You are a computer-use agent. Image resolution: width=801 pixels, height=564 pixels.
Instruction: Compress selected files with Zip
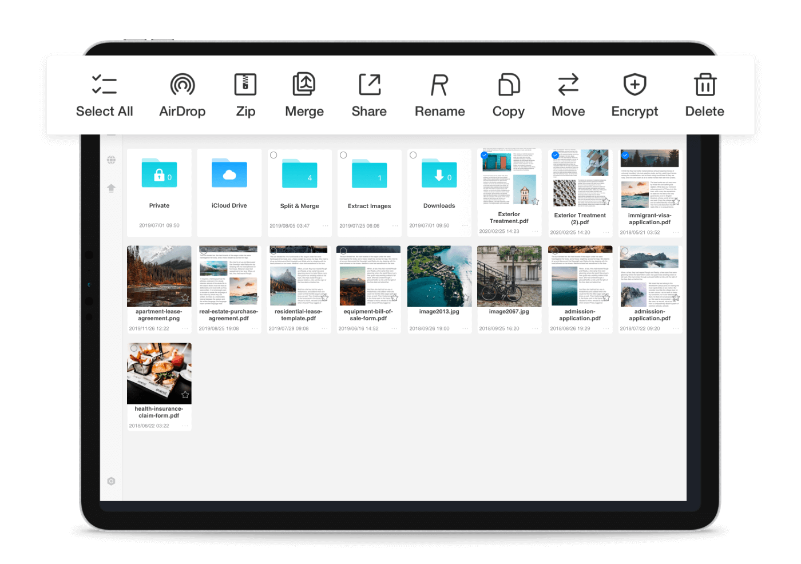coord(245,85)
